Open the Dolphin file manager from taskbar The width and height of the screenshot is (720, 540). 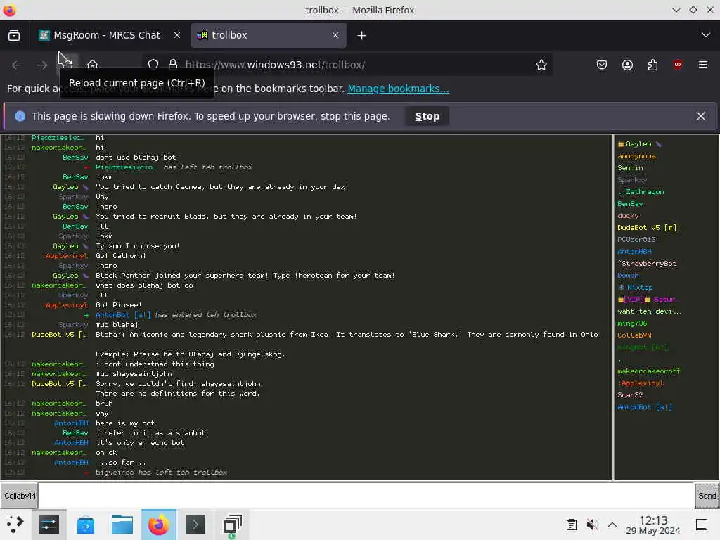click(122, 525)
